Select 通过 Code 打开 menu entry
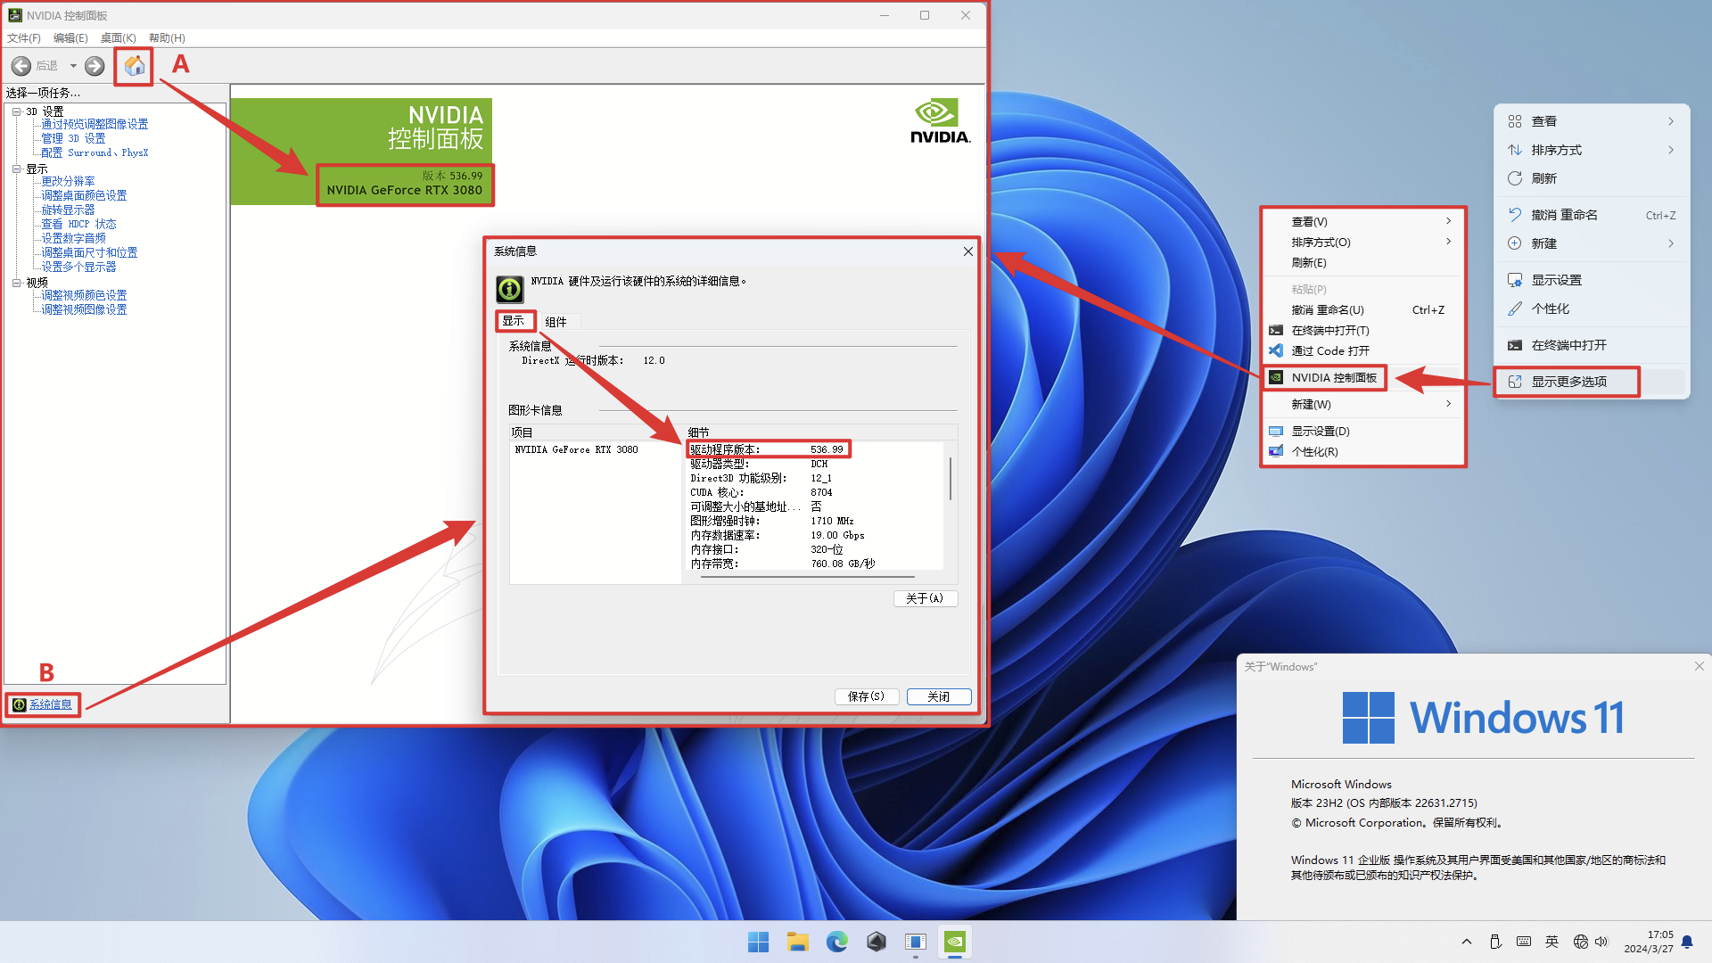 click(1363, 350)
